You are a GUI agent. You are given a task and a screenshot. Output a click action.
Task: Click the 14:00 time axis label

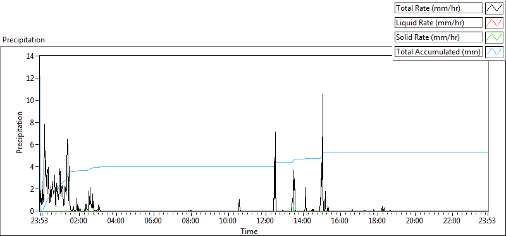(x=302, y=221)
